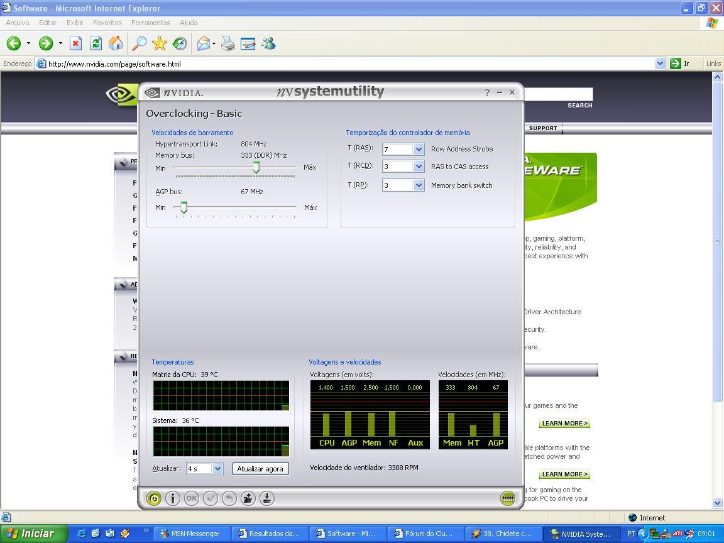Click 'Velocidade do ventilador: 3308 RPM' text
The image size is (724, 543).
(x=364, y=468)
